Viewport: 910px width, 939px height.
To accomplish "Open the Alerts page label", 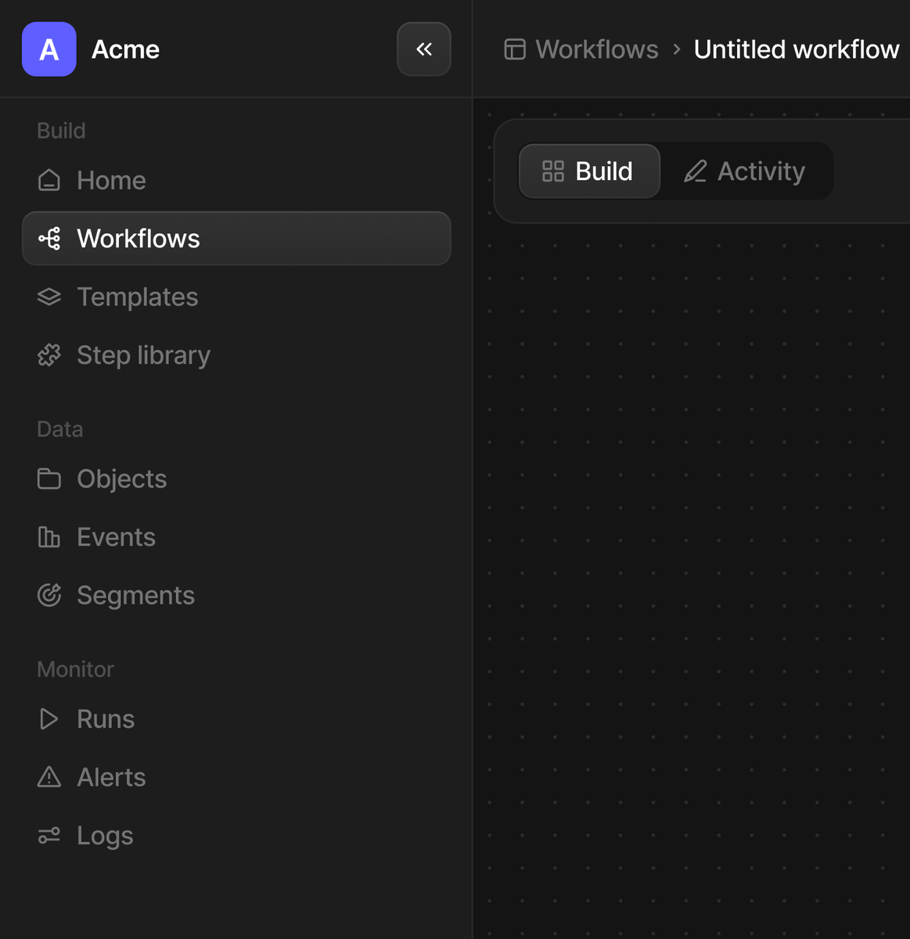I will click(111, 777).
